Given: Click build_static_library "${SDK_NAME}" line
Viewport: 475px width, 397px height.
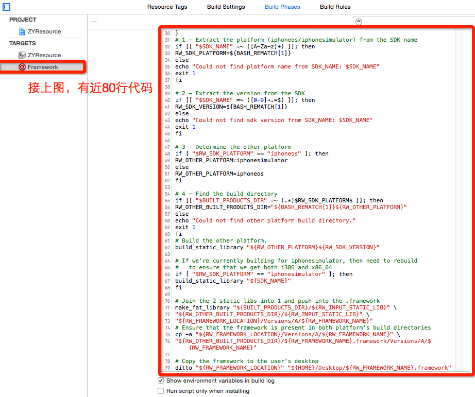Looking at the screenshot, I should click(x=233, y=281).
